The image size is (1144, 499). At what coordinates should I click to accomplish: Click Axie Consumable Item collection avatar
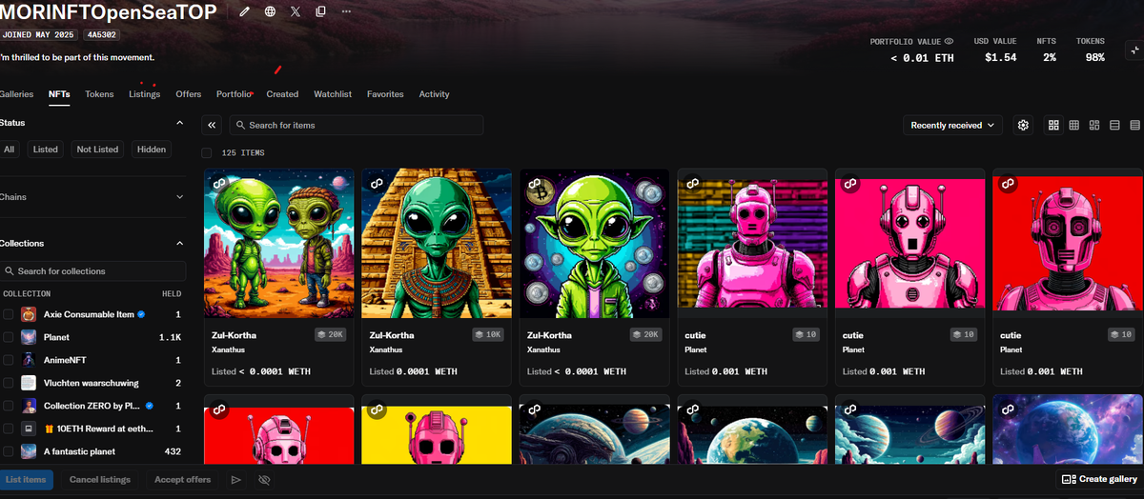[29, 314]
